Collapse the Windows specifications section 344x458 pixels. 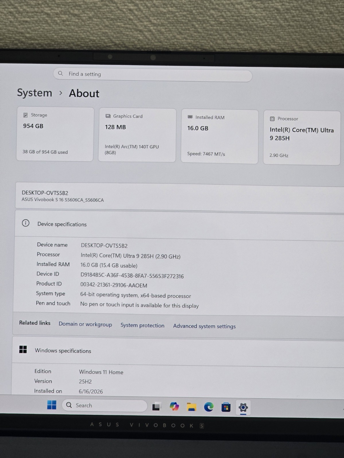178,351
